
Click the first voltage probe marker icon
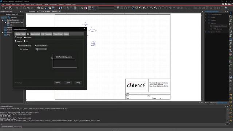141,8
